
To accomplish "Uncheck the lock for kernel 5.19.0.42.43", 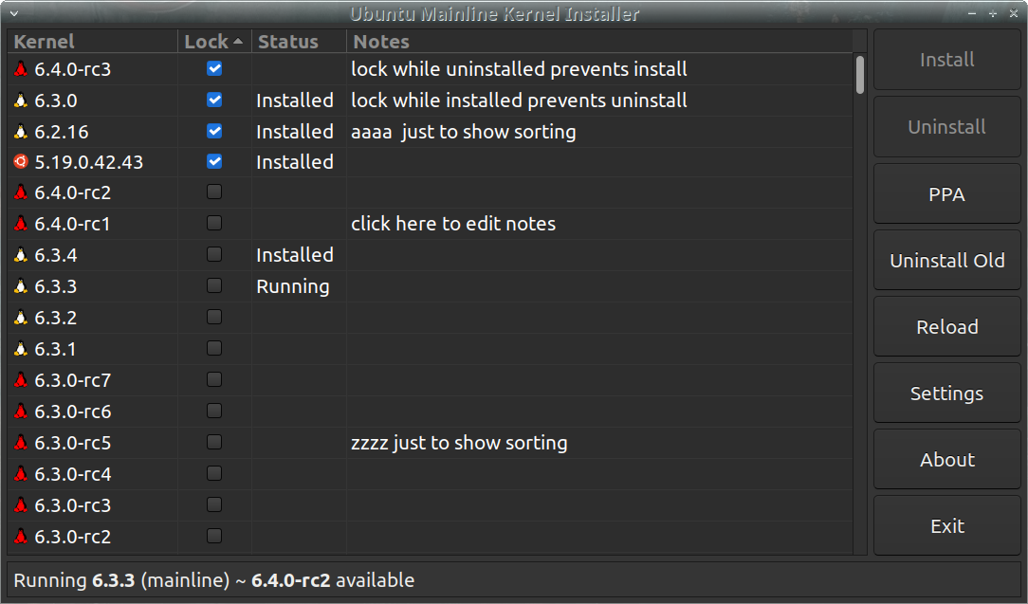I will coord(214,161).
